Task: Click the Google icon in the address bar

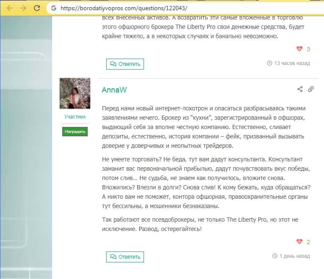Action: (54, 8)
